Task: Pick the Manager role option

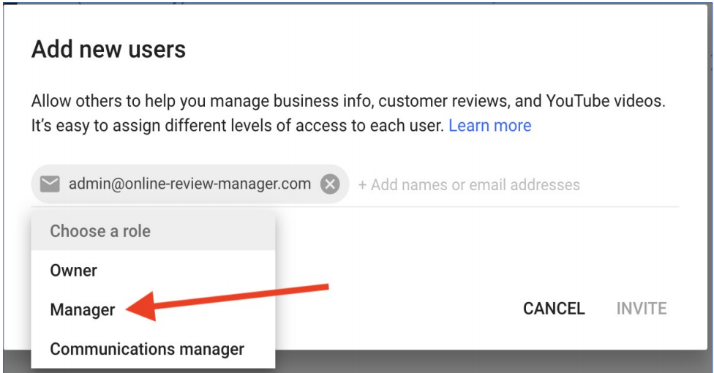Action: click(x=83, y=310)
